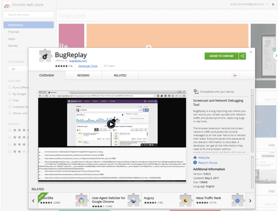
Task: Open the settings gear menu
Action: click(x=273, y=4)
